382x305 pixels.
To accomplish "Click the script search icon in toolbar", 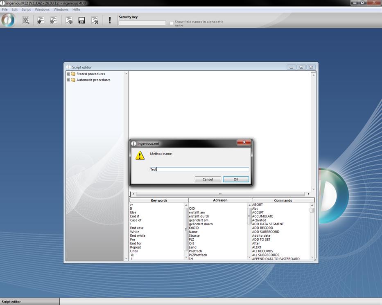I will (26, 20).
